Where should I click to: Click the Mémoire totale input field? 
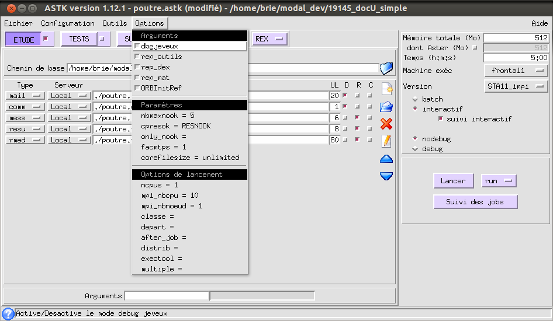click(516, 38)
